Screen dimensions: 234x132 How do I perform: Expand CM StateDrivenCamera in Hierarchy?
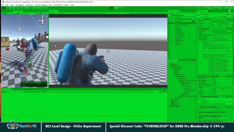click(x=172, y=19)
